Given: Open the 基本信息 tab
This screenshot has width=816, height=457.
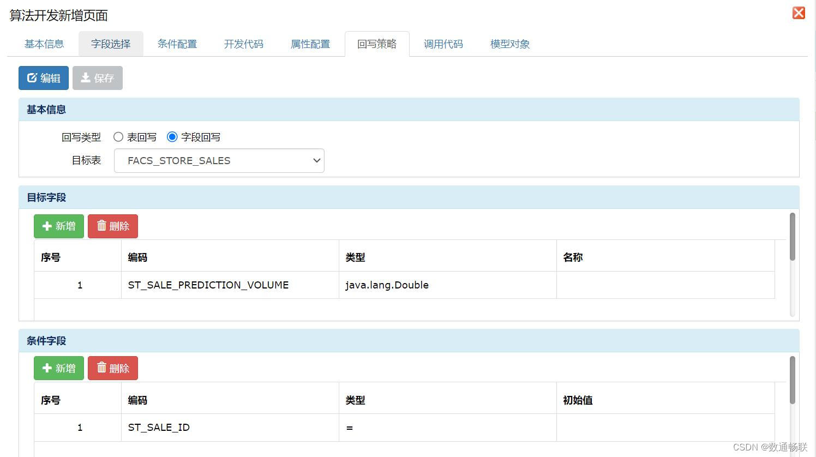Looking at the screenshot, I should tap(44, 44).
